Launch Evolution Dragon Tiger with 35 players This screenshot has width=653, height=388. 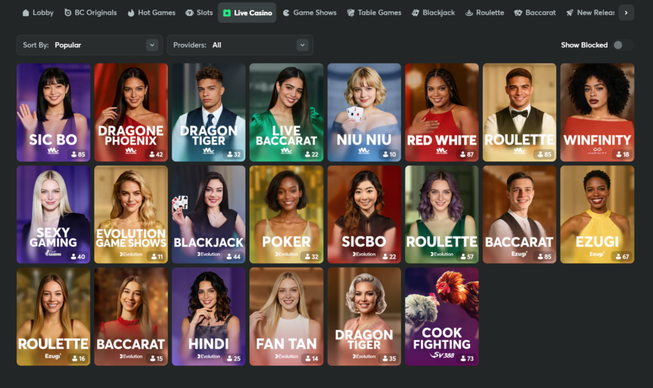(364, 317)
